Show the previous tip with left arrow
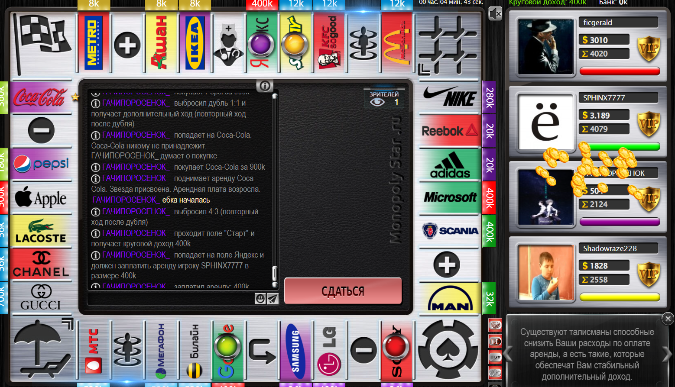The width and height of the screenshot is (675, 387). point(508,354)
